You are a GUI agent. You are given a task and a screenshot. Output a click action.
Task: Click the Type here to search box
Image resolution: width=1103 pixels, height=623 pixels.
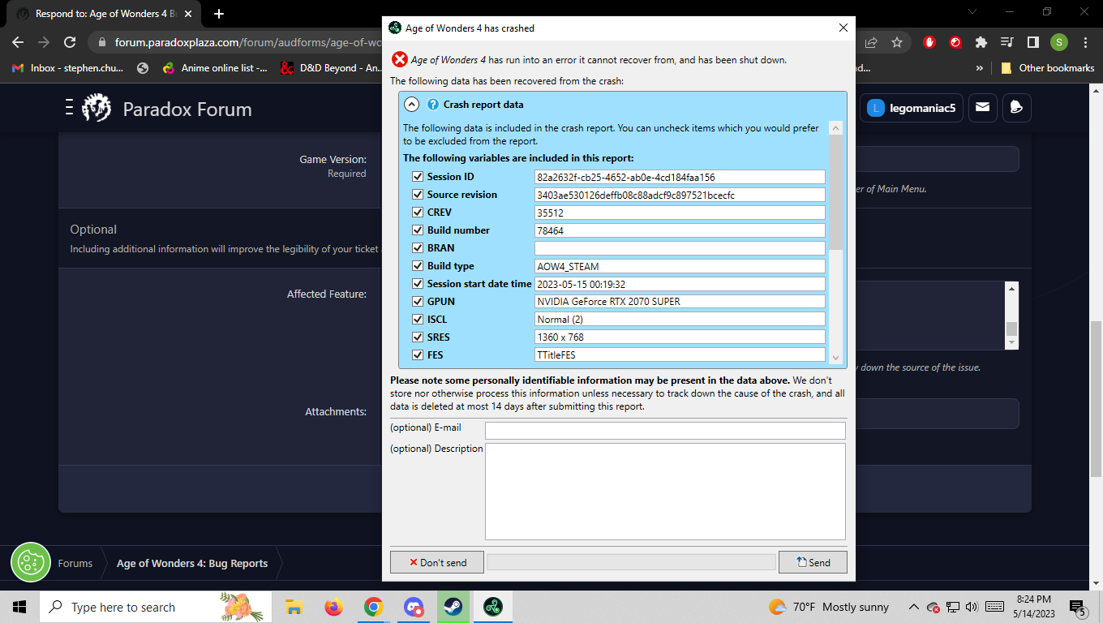(154, 607)
